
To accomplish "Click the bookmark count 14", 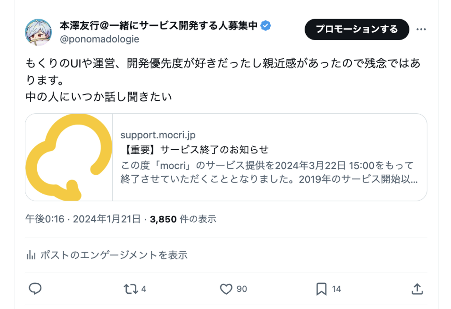I will (336, 289).
